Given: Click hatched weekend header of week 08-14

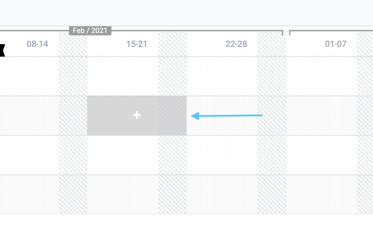Looking at the screenshot, I should [73, 44].
